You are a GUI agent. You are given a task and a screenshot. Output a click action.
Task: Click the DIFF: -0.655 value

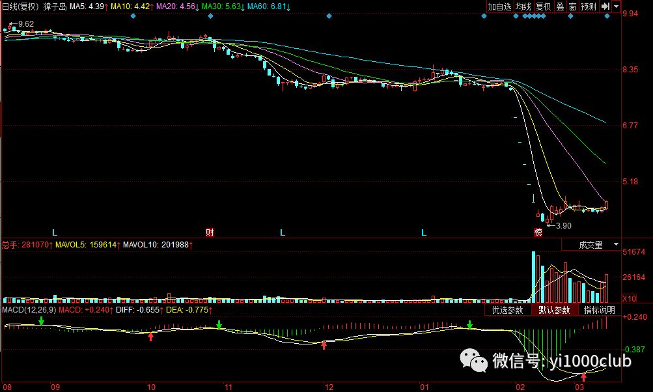tap(139, 310)
